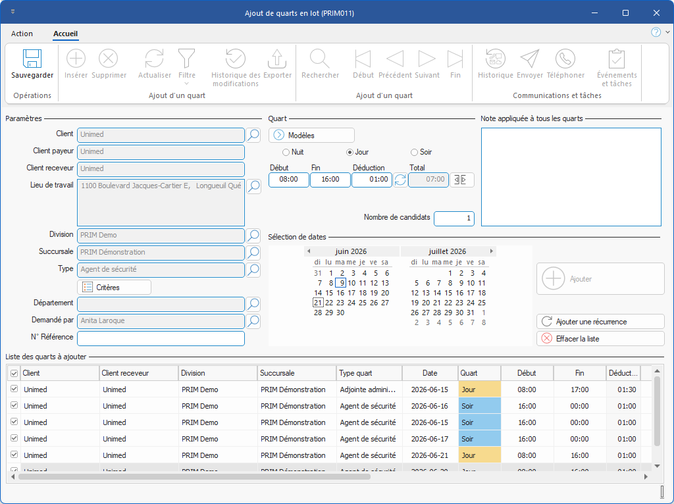Open the quick access menu in title bar

(13, 12)
